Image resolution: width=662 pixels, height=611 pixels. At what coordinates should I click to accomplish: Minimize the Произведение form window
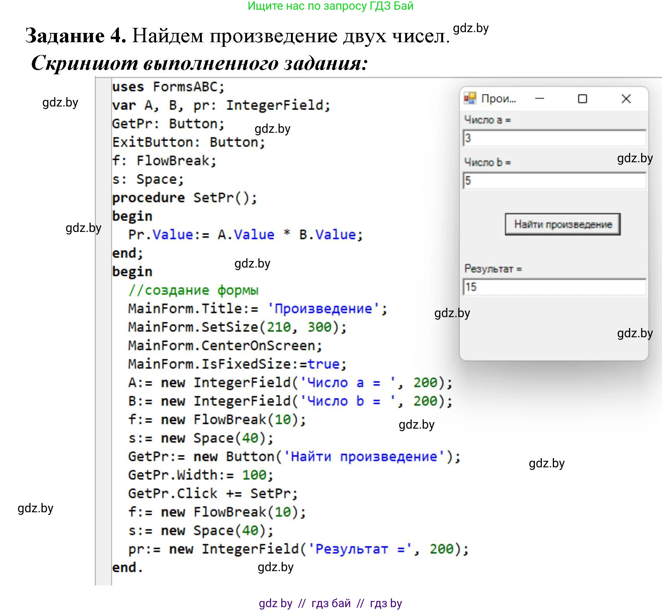click(x=540, y=99)
